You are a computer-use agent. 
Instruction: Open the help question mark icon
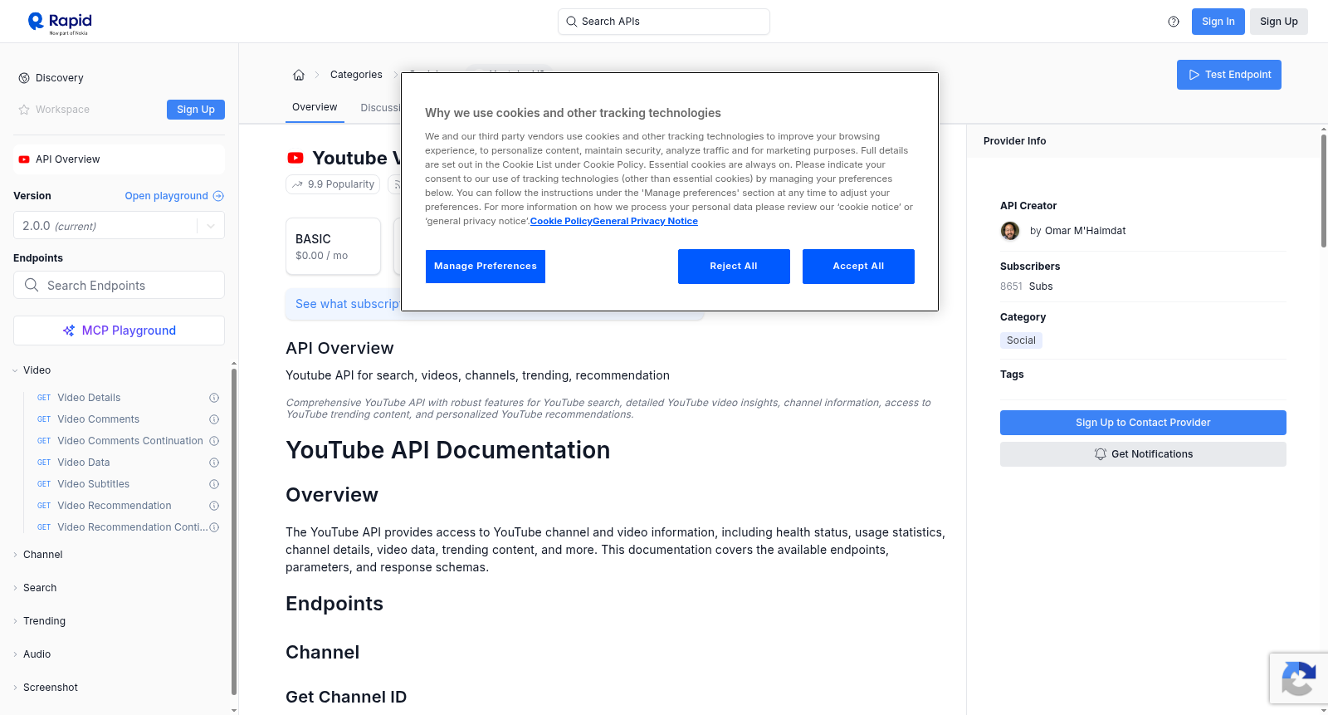tap(1174, 22)
